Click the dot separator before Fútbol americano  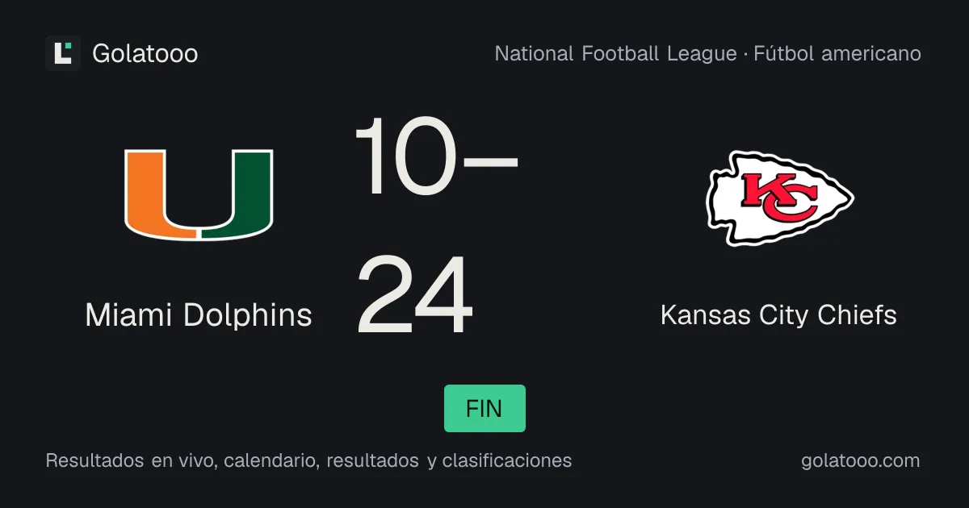[745, 55]
